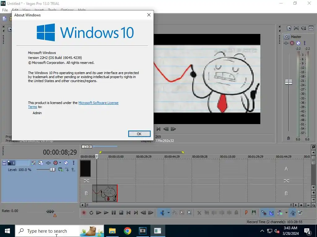Step to previous frame in timeline transport

[x=143, y=213]
